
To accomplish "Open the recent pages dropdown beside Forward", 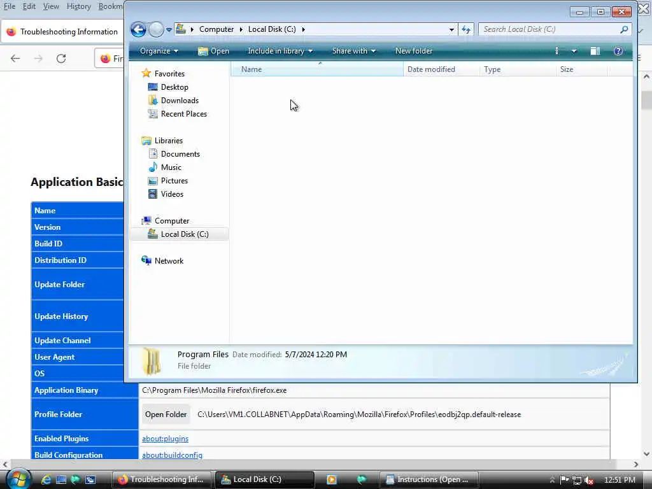I will click(169, 29).
